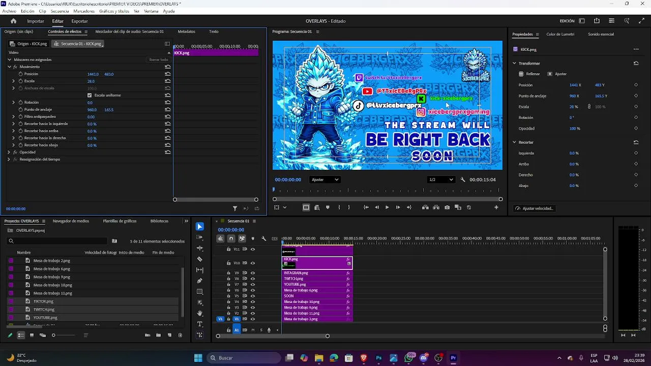651x366 pixels.
Task: Click the Rellenar button
Action: pos(529,74)
